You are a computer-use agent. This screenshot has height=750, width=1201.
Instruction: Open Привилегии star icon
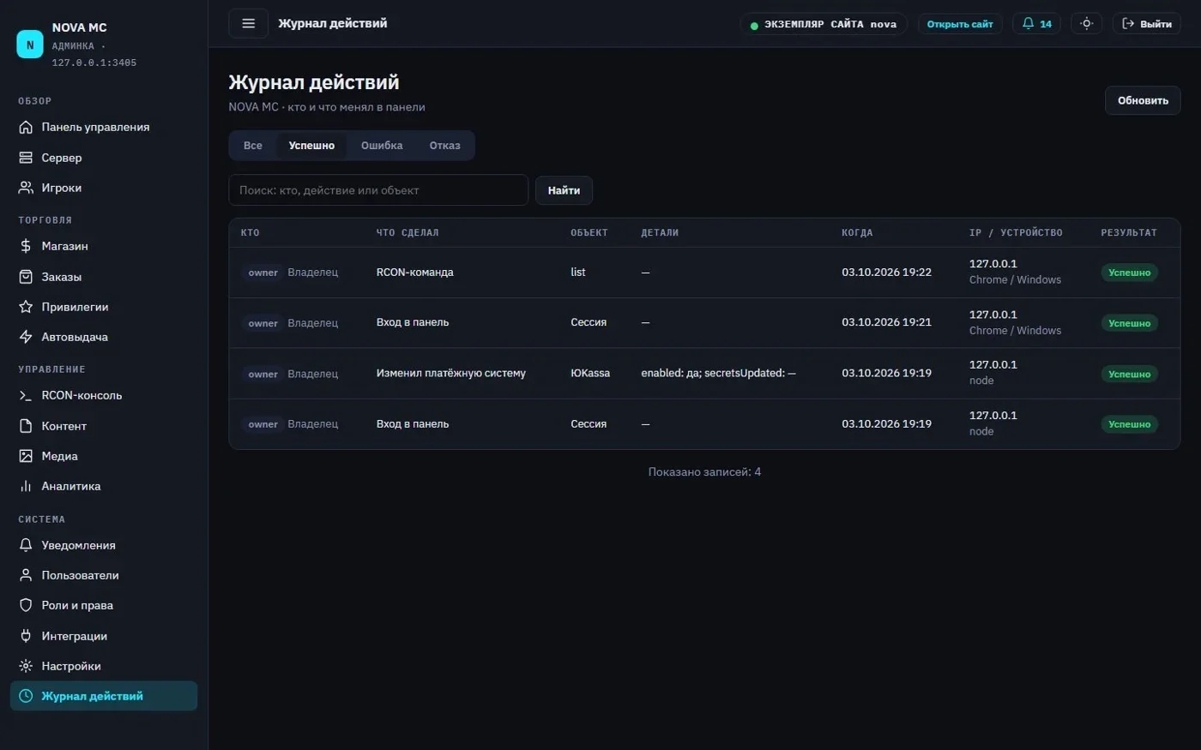(x=26, y=307)
